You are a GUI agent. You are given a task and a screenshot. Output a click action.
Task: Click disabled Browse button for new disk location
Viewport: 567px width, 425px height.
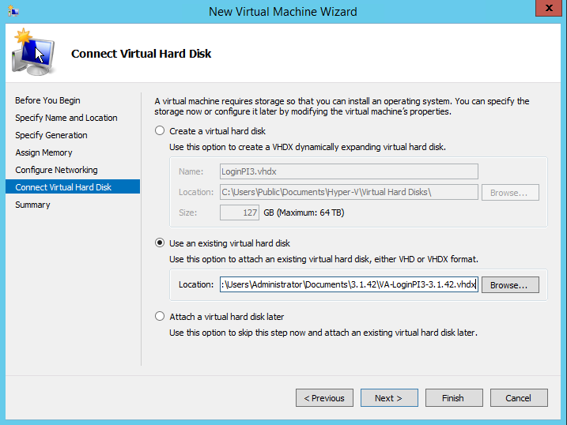[x=510, y=193]
